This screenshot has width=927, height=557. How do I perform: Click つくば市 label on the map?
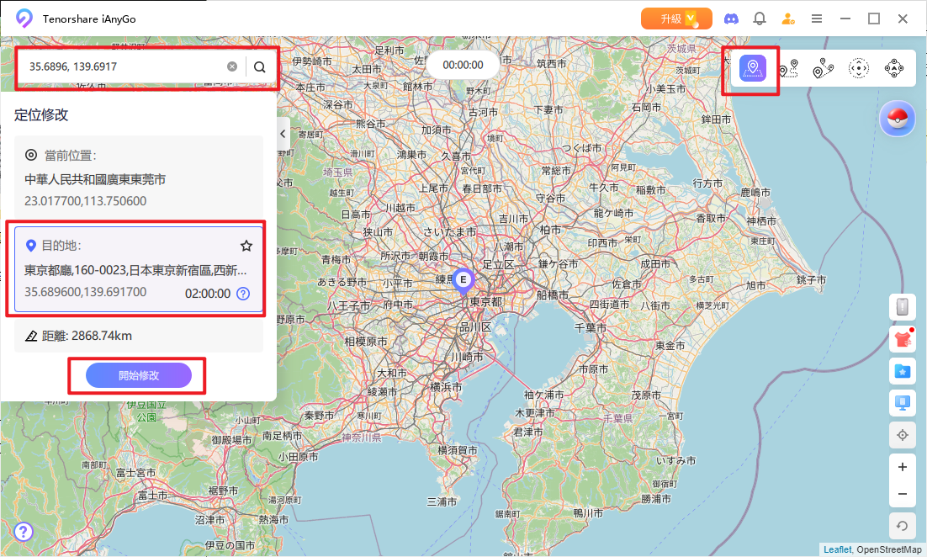pyautogui.click(x=580, y=148)
